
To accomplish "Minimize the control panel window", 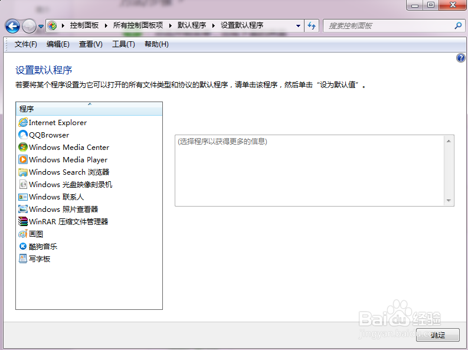I will (415, 5).
